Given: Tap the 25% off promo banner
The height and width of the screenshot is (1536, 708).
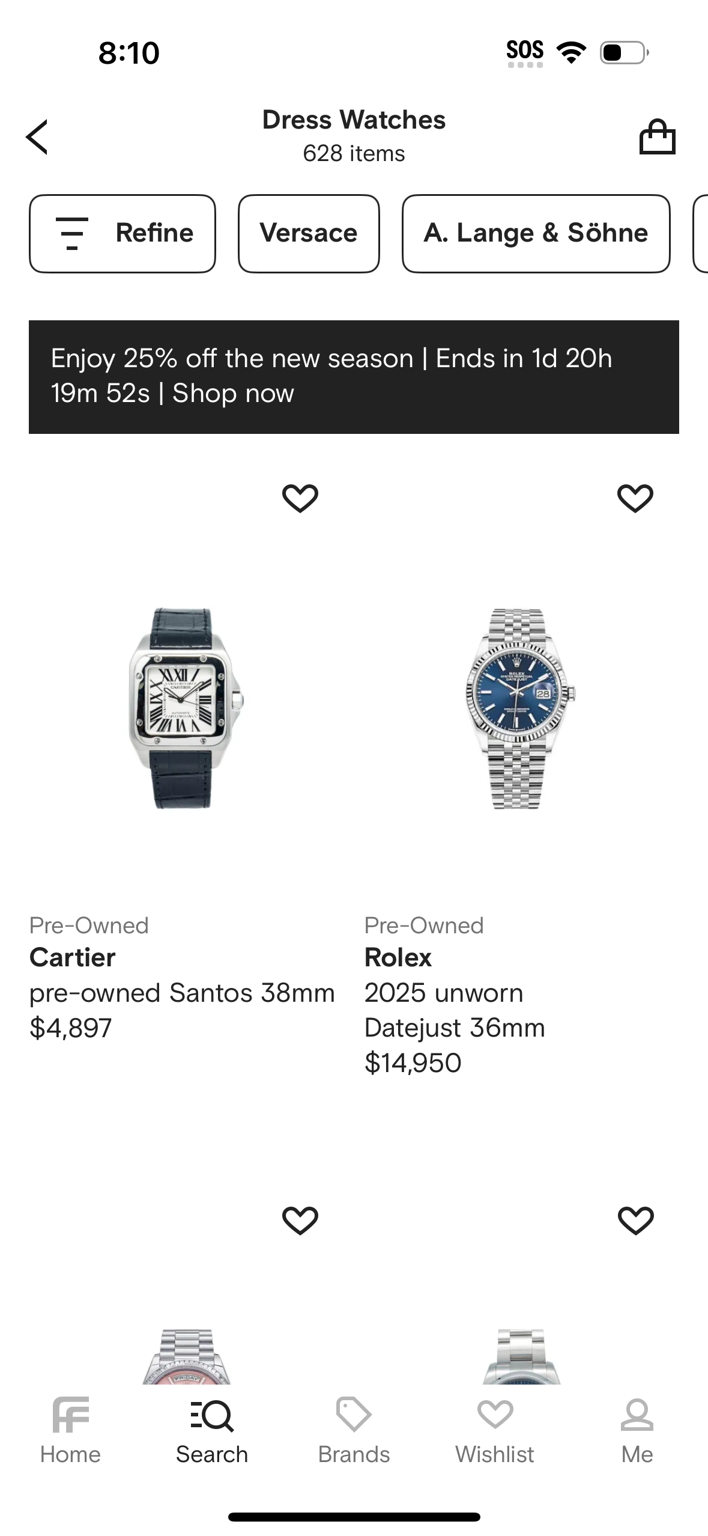Looking at the screenshot, I should [x=354, y=377].
